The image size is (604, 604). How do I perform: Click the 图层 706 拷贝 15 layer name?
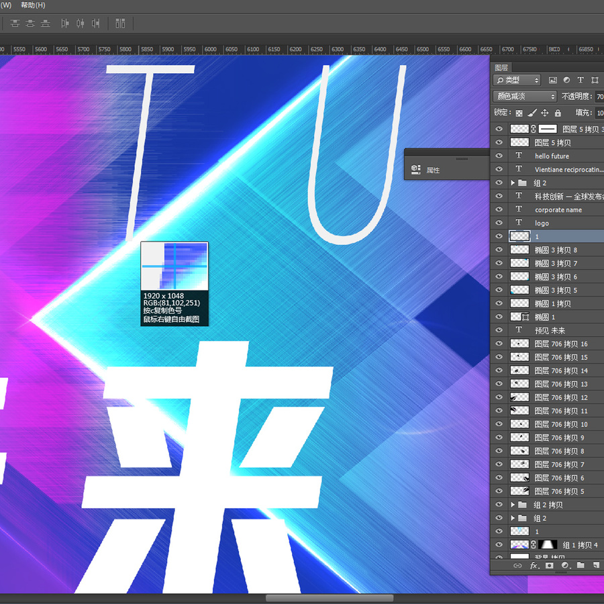561,357
